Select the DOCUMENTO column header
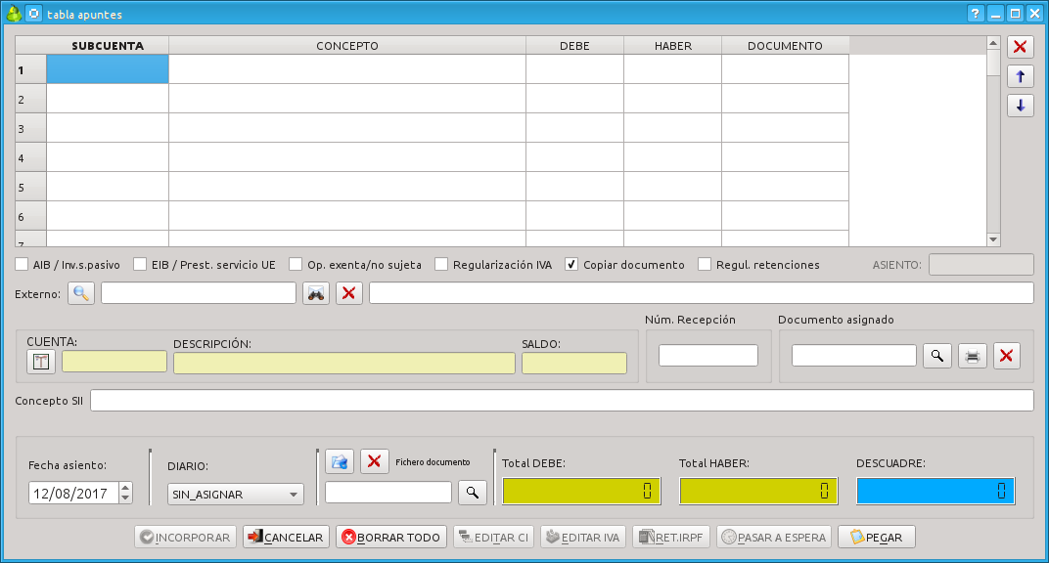This screenshot has width=1049, height=563. point(786,45)
